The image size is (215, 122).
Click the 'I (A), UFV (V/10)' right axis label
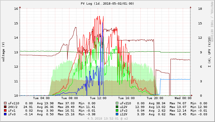point(209,52)
